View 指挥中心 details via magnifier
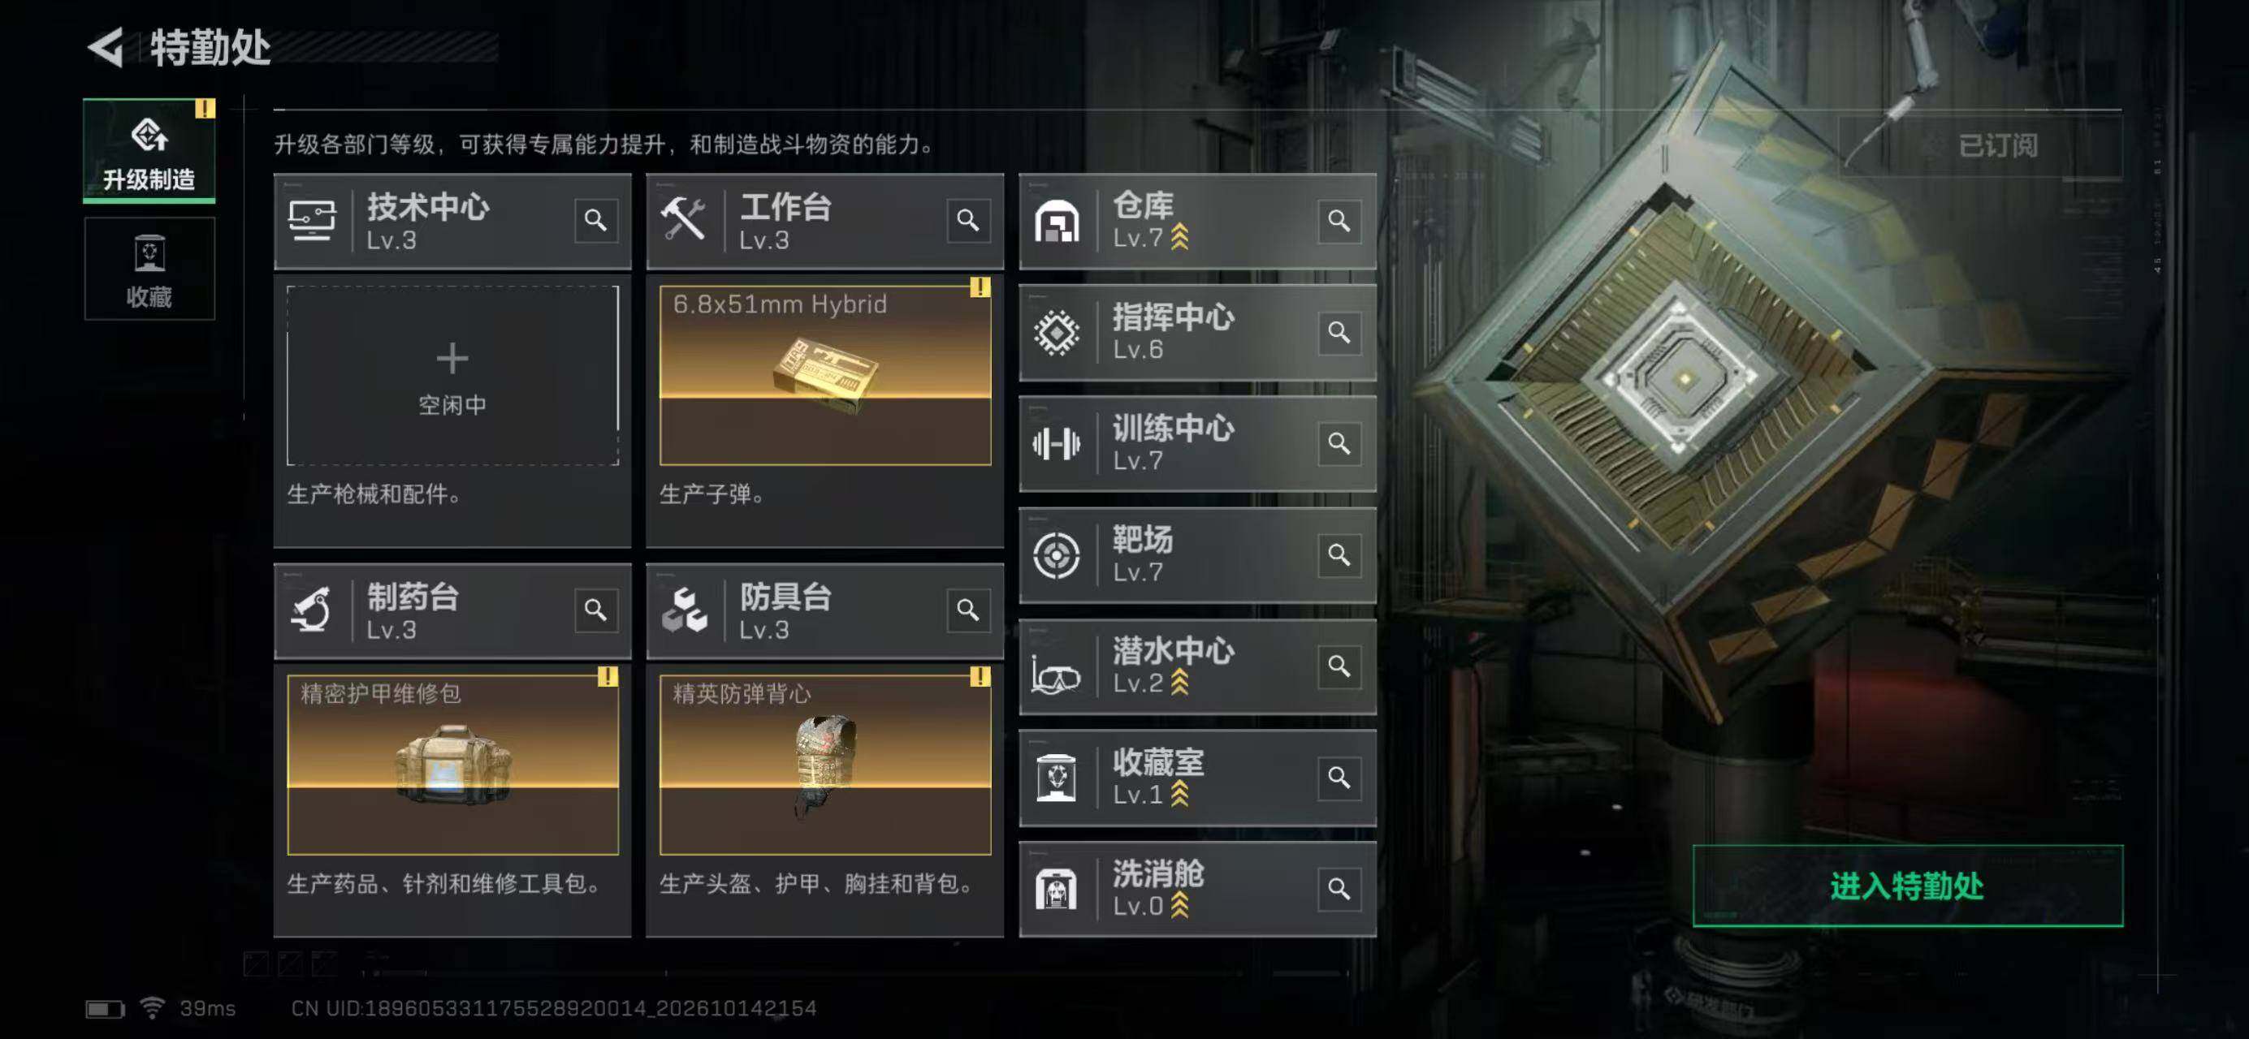This screenshot has height=1039, width=2249. coord(1339,331)
